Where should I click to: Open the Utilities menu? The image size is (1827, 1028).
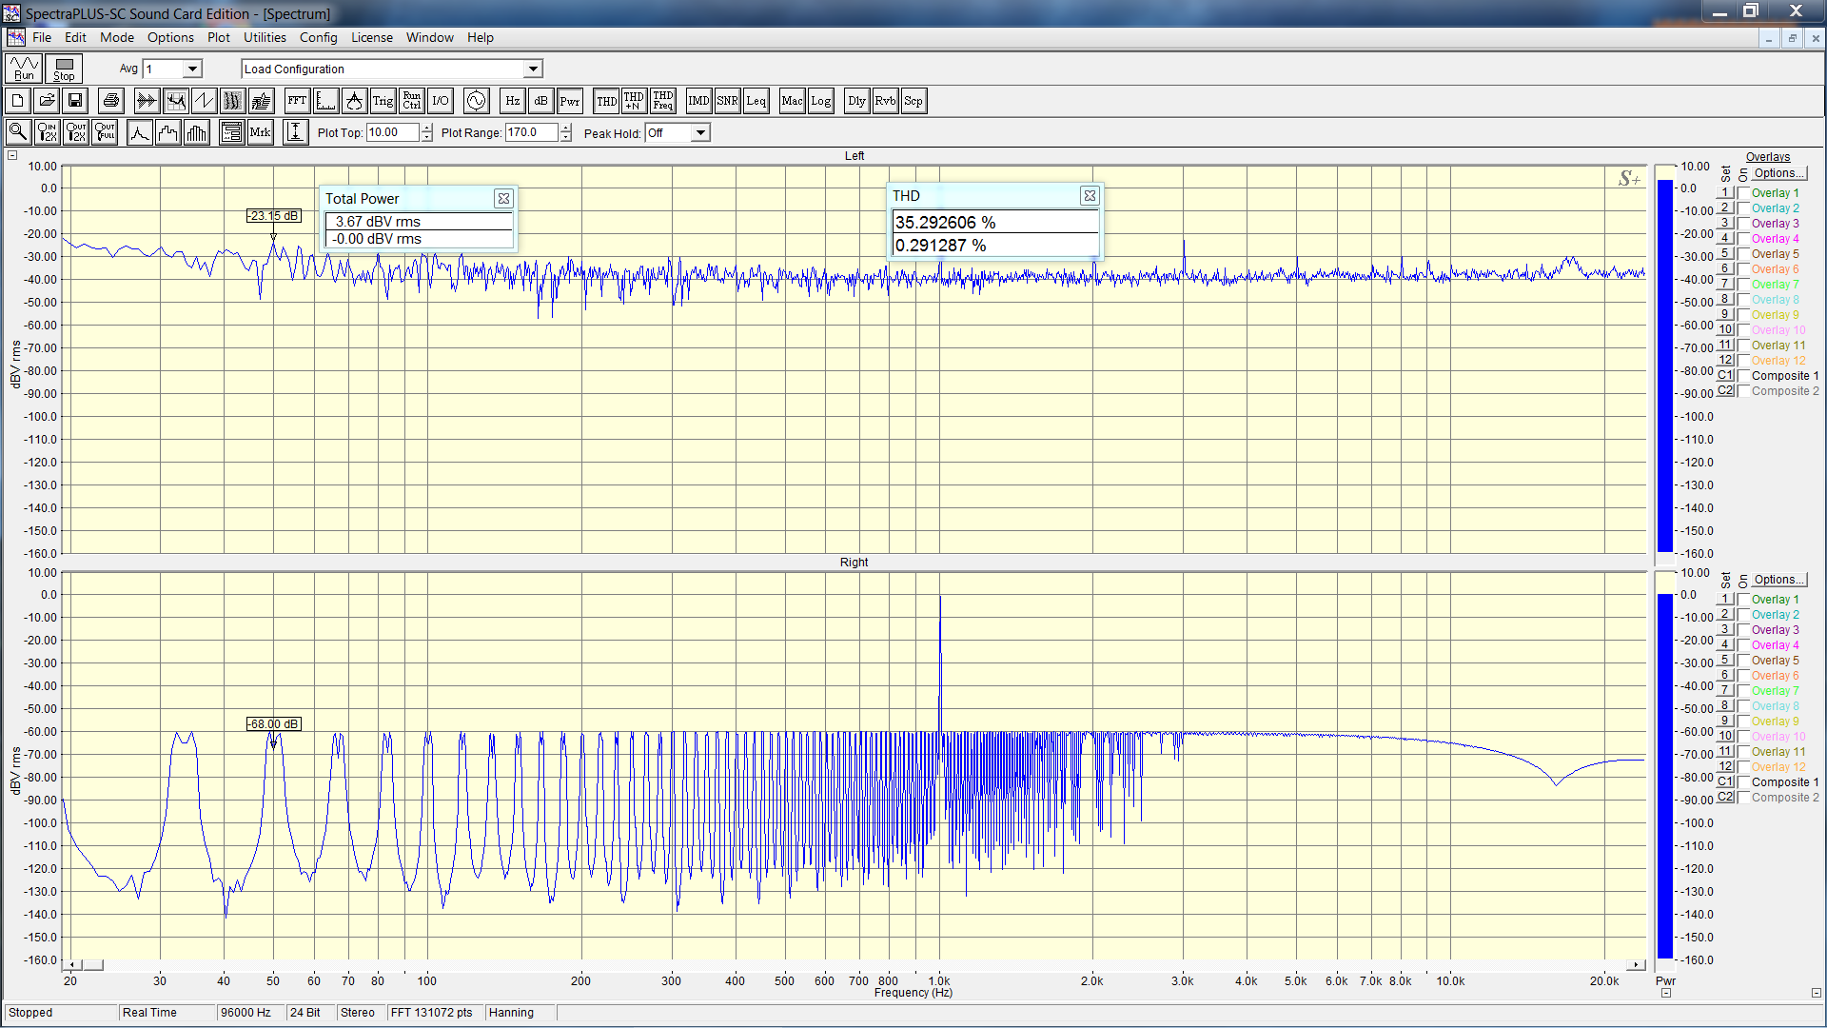coord(265,37)
